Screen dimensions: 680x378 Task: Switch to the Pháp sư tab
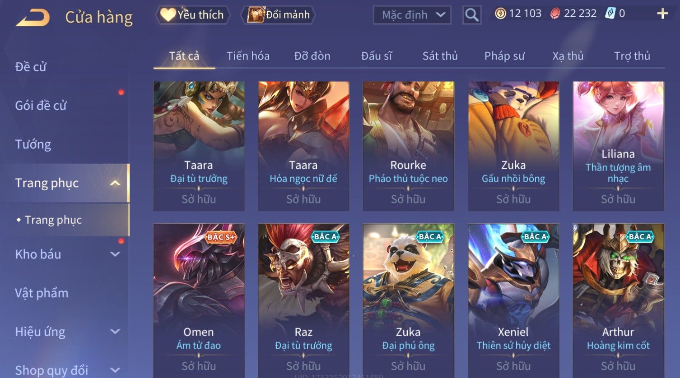click(x=504, y=56)
